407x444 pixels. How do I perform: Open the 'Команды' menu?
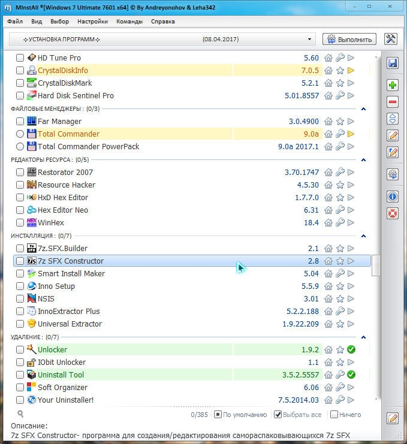(x=129, y=22)
